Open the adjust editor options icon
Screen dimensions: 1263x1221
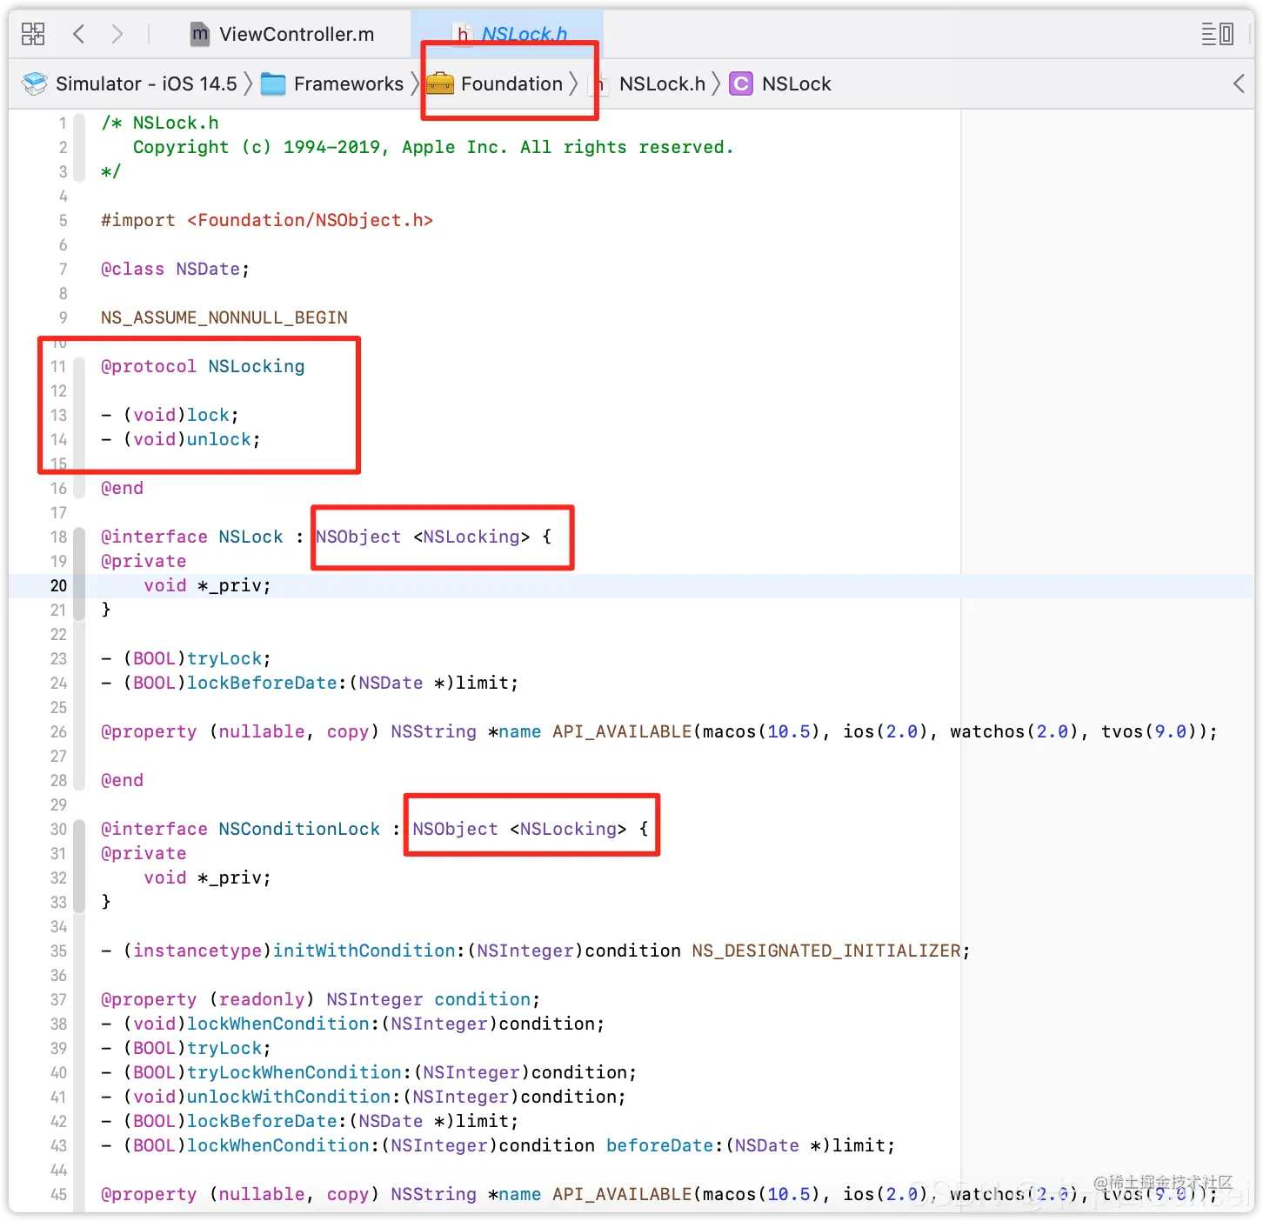(1210, 34)
